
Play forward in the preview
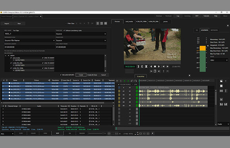(x=159, y=67)
